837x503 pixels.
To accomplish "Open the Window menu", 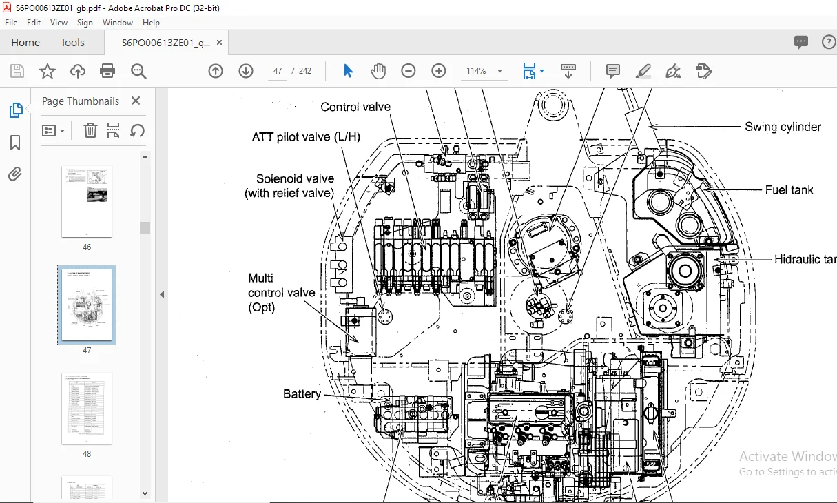I will (118, 23).
